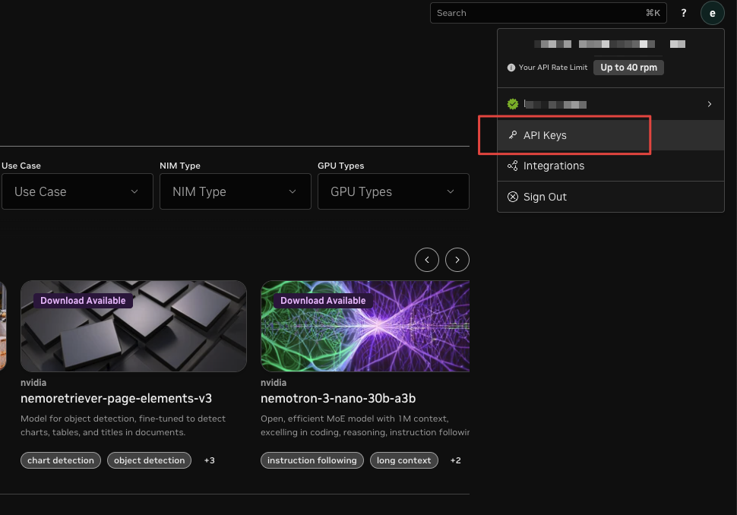Viewport: 737px width, 515px height.
Task: Click the 'long context' tag
Action: [403, 460]
